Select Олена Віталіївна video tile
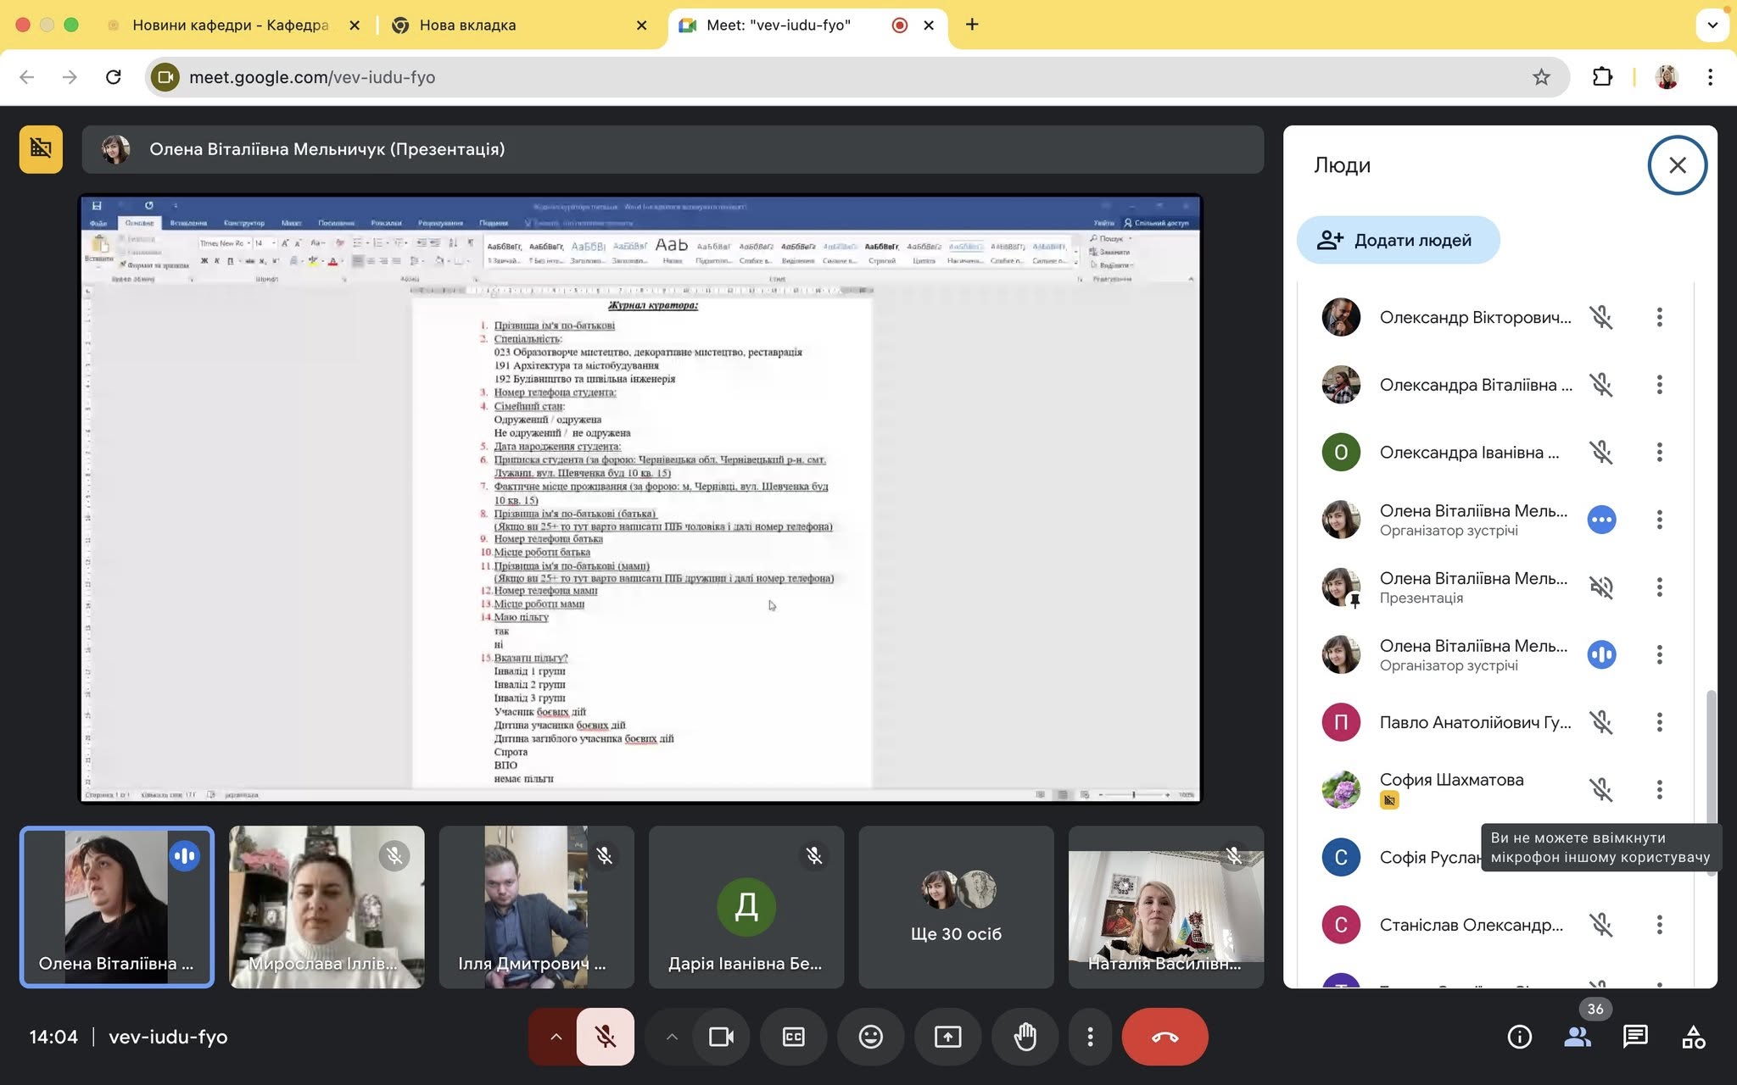Viewport: 1737px width, 1085px height. 117,907
